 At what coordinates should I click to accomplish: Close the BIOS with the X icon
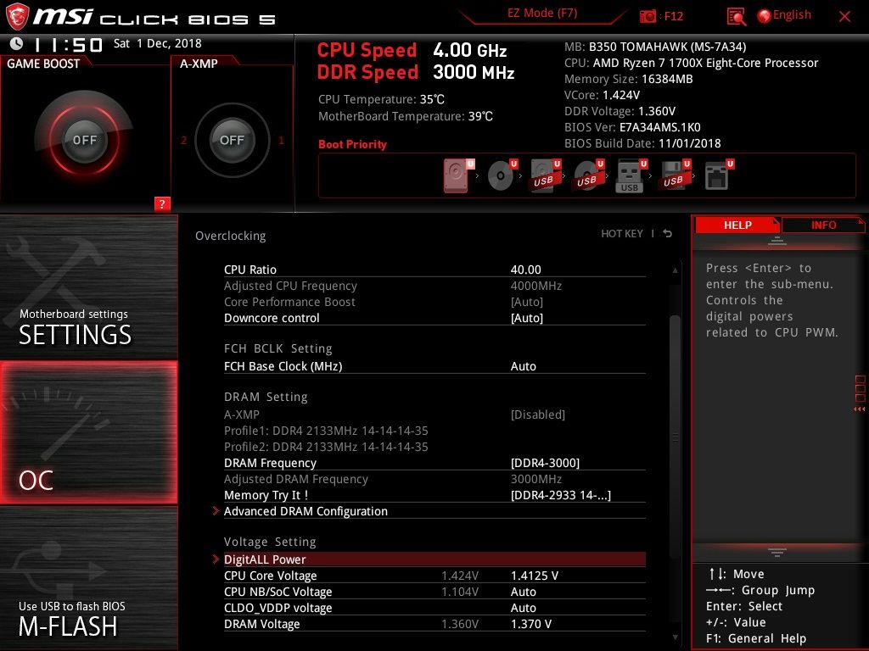(844, 17)
